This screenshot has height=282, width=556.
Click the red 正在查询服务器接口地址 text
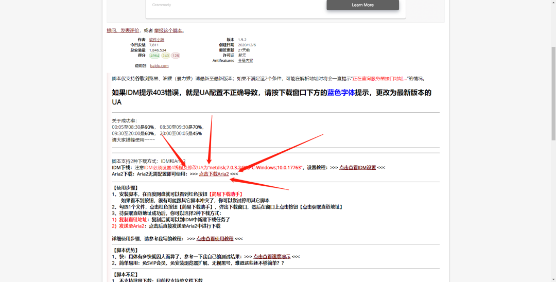(379, 79)
